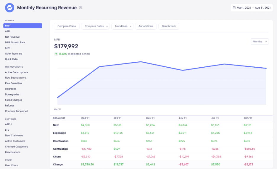Click the green up-arrow growth icon
277x169 pixels.
click(x=56, y=54)
